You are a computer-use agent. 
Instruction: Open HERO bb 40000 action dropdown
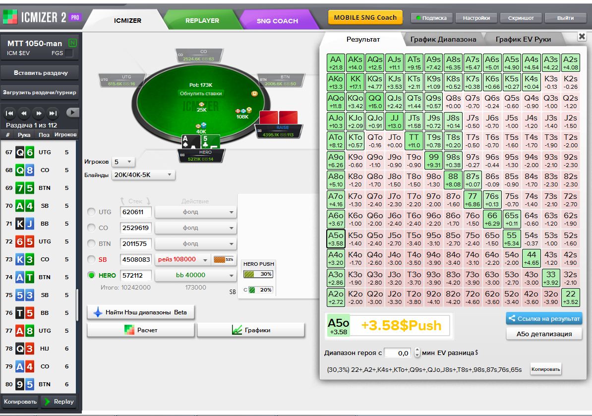(x=195, y=275)
